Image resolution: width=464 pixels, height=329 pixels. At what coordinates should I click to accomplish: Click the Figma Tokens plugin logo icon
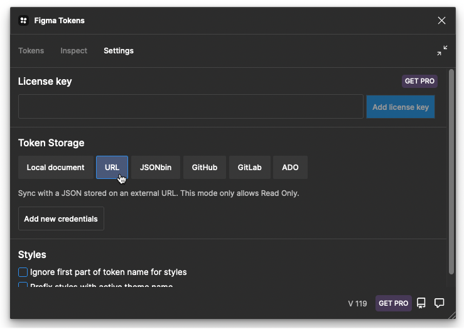(x=23, y=21)
